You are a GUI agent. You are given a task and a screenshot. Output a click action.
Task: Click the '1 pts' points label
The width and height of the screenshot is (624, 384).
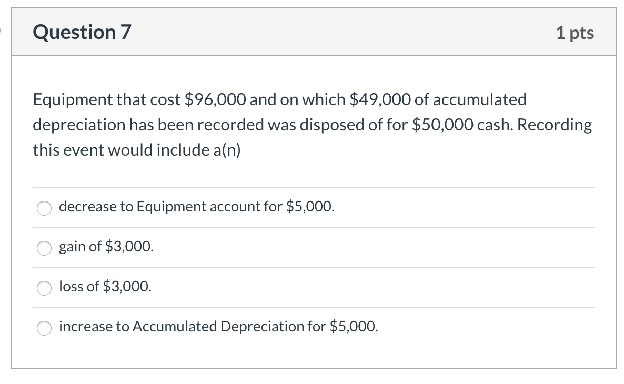(x=575, y=33)
